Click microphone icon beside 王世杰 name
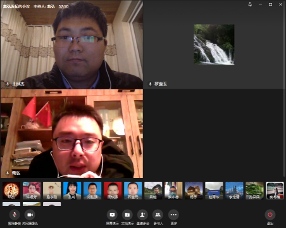The width and height of the screenshot is (286, 228). 8,84
